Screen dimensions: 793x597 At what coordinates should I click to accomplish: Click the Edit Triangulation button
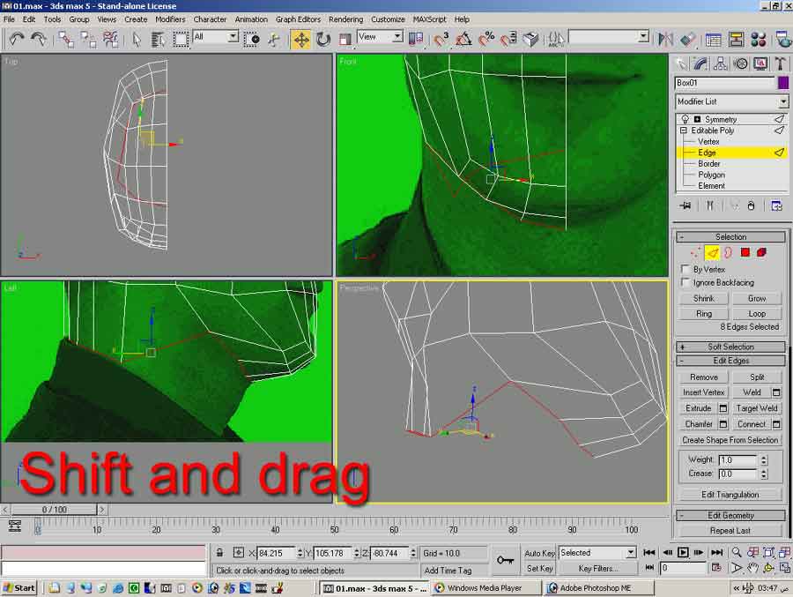(730, 494)
